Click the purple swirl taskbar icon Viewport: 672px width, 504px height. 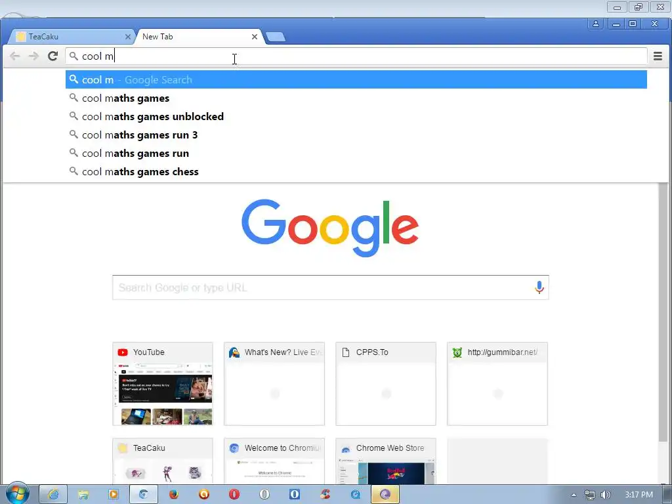(385, 495)
